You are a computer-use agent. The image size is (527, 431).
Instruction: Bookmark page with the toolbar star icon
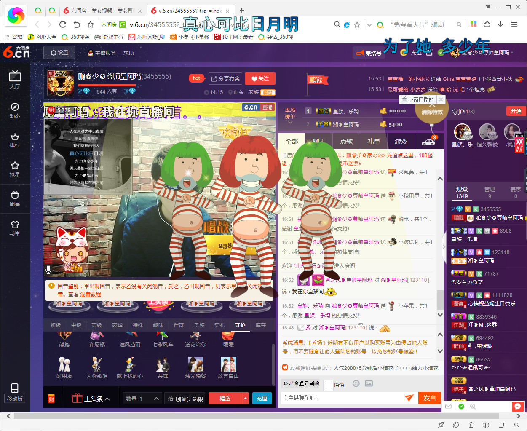click(x=91, y=24)
